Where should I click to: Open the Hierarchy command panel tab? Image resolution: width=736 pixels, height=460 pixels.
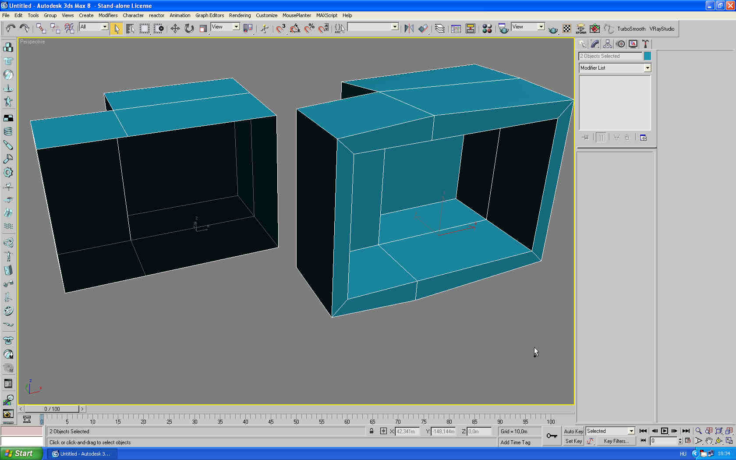coord(607,44)
